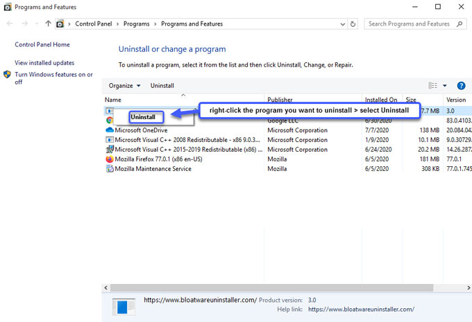Viewport: 472px width, 322px height.
Task: Click the Control Panel icon in address bar
Action: (x=60, y=24)
